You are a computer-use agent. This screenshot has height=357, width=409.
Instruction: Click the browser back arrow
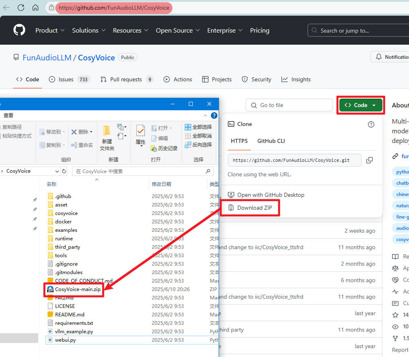click(6, 8)
